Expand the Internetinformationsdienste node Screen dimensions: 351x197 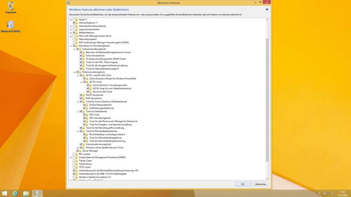[x=71, y=26]
